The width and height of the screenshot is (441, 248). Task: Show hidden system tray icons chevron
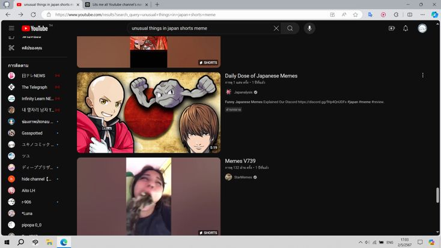point(360,242)
